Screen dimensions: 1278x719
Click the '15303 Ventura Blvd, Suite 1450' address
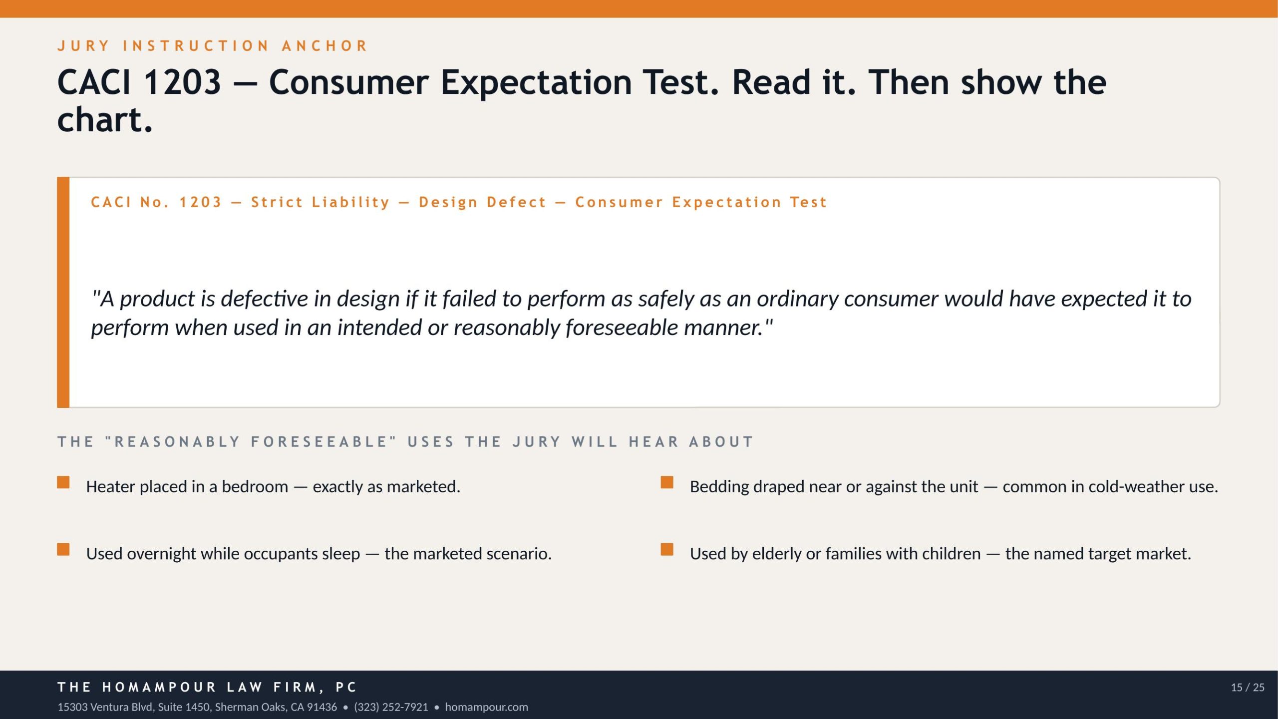pos(197,707)
